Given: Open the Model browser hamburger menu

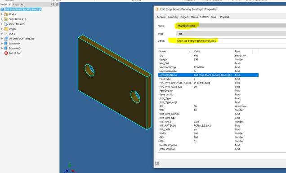Looking at the screenshot, I should (x=57, y=4).
